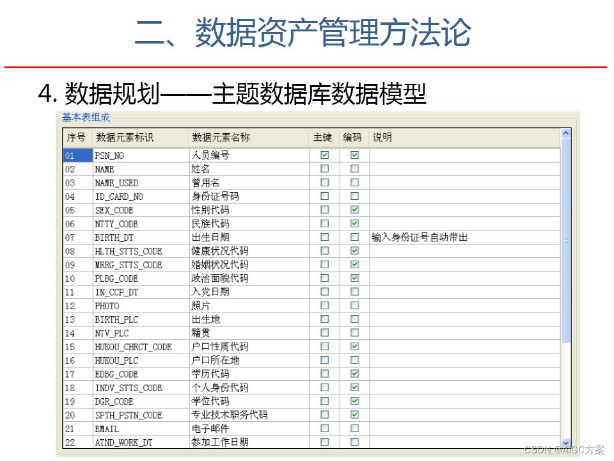Check the 主键 checkbox for EMAIL row

(325, 428)
